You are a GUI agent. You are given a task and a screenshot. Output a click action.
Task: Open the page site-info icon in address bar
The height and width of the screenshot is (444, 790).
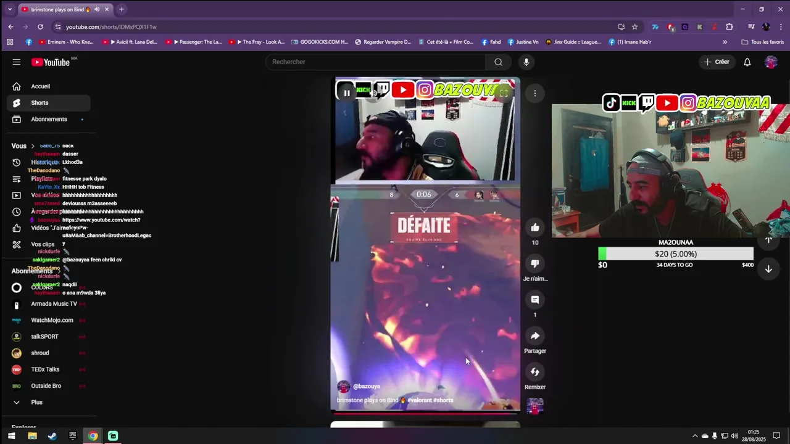tap(58, 27)
